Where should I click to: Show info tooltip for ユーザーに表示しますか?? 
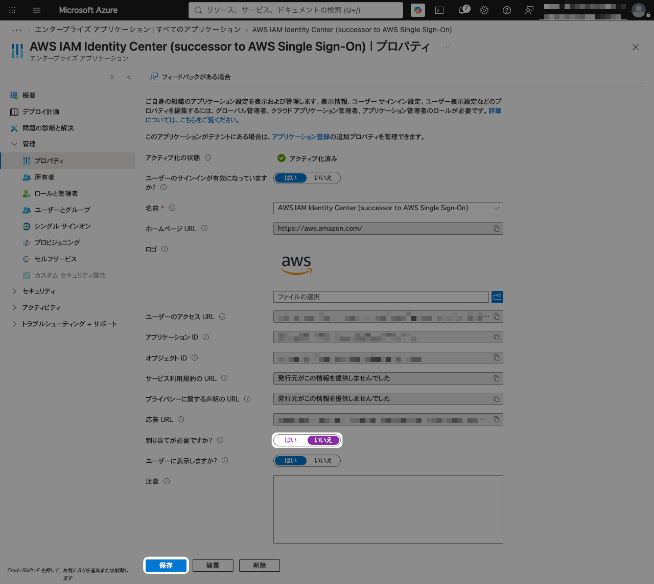(225, 460)
